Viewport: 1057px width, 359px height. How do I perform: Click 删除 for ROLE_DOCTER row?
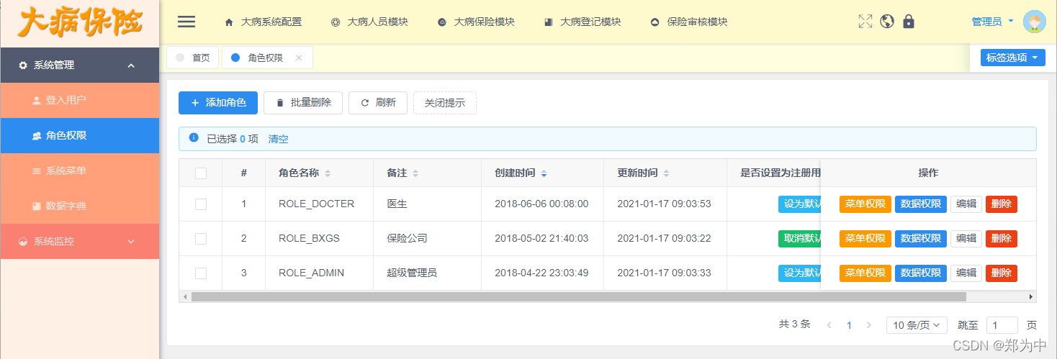coord(1002,204)
